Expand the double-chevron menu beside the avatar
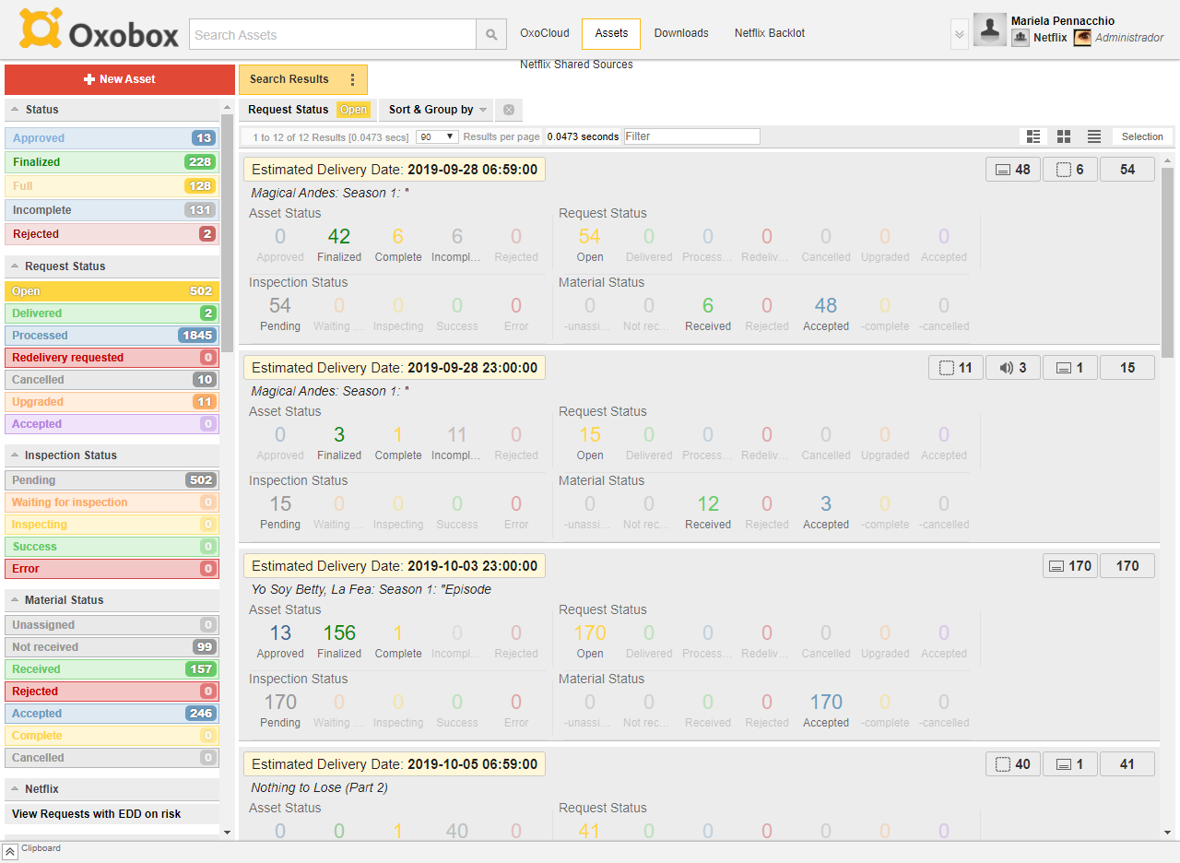The height and width of the screenshot is (863, 1180). [960, 35]
